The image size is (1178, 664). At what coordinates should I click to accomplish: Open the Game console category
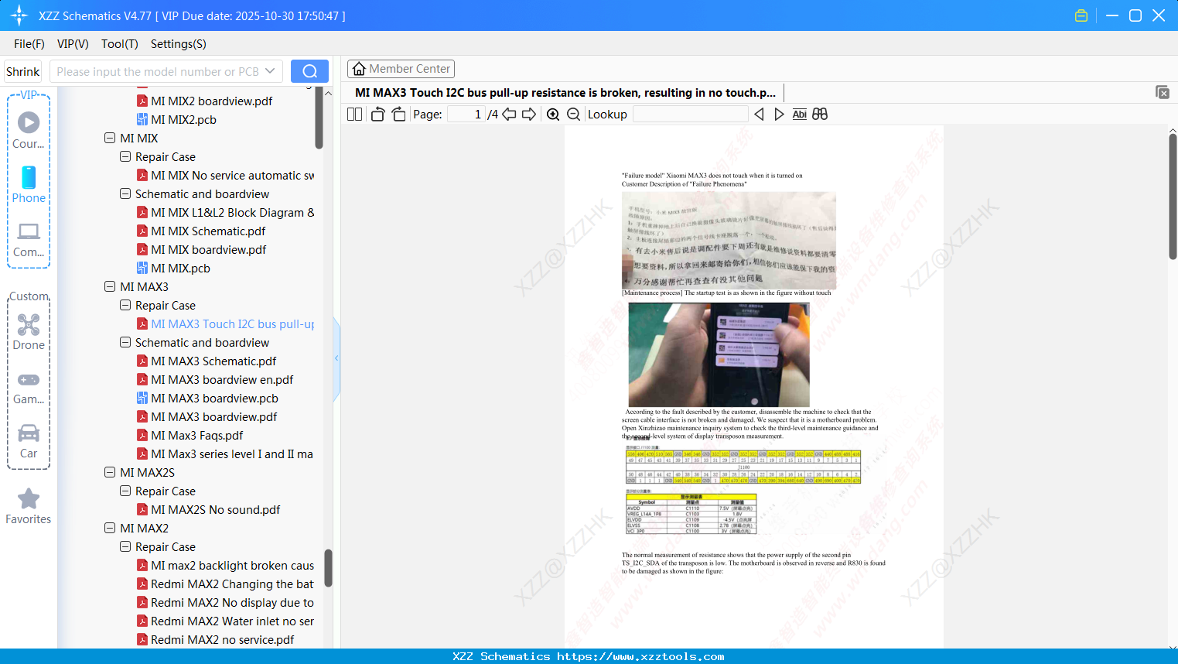29,387
